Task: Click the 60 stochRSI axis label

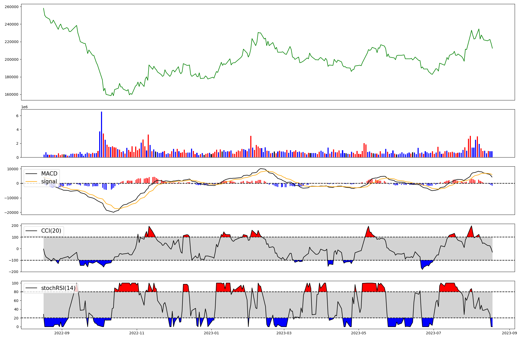Action: [16, 301]
